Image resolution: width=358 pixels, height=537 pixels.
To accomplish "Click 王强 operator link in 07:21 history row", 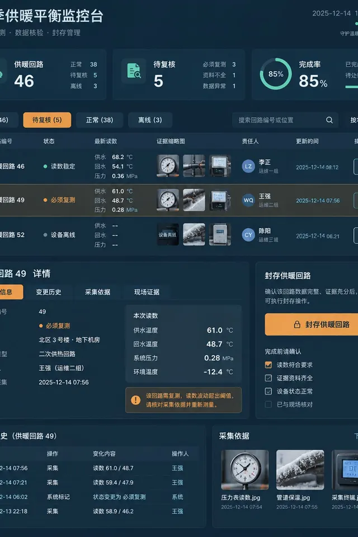I will pos(177,483).
